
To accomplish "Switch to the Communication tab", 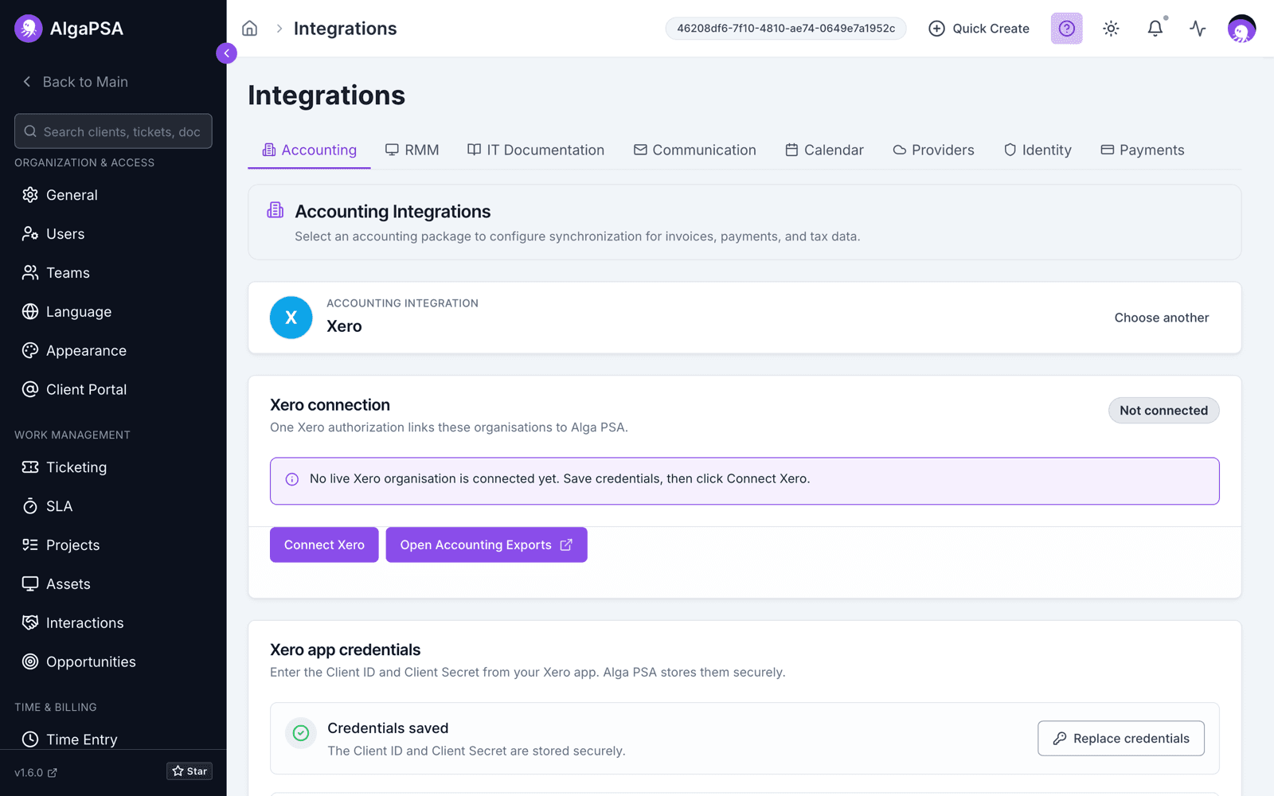I will [695, 150].
